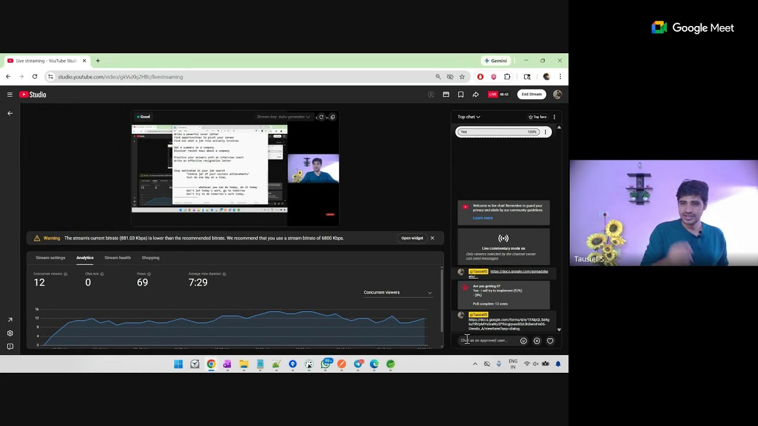
Task: Click the send feedback icon in left sidebar
Action: click(9, 347)
